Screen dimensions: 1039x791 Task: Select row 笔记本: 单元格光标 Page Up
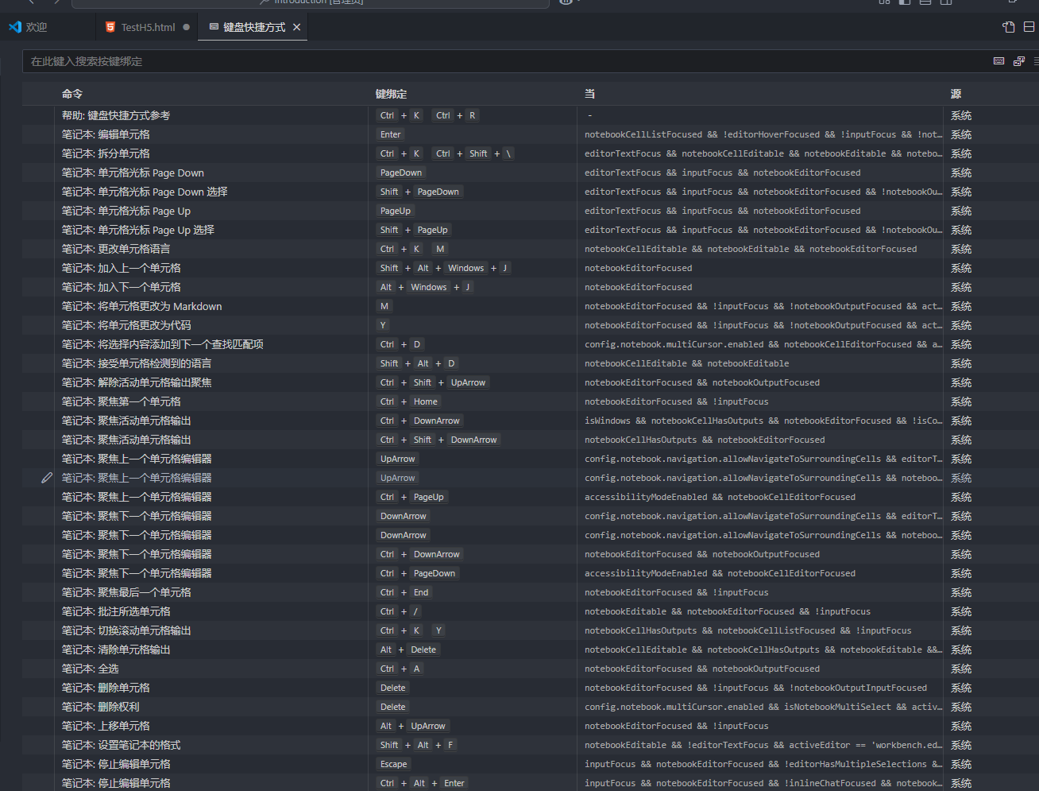click(531, 211)
